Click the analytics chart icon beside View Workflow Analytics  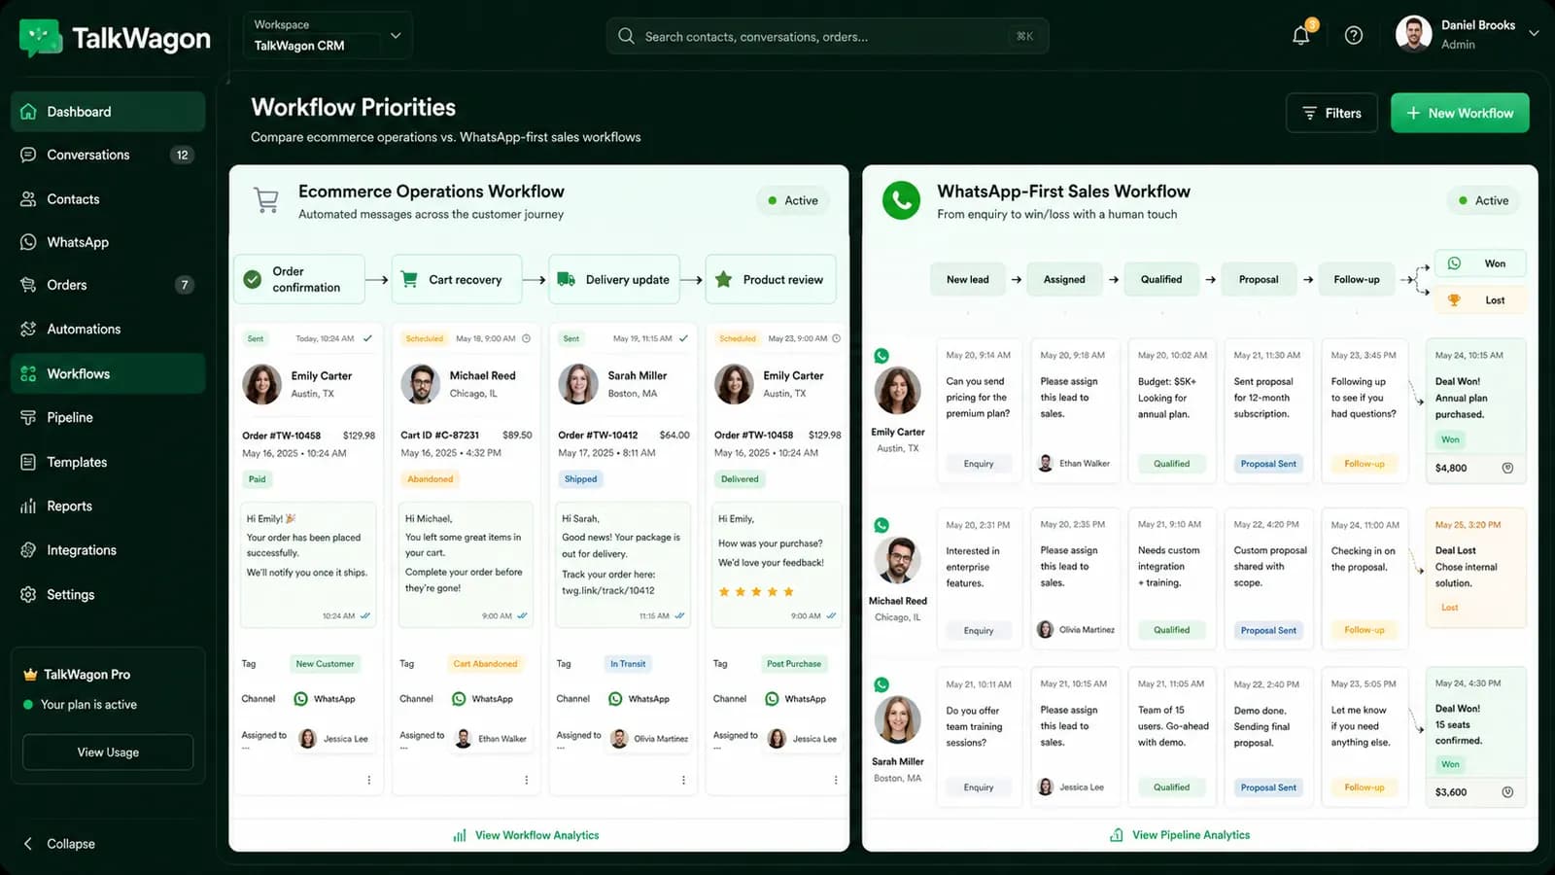pos(460,835)
